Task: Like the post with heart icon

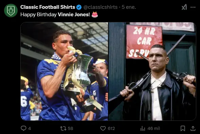Action: (x=103, y=128)
